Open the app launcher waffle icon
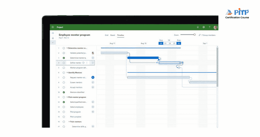This screenshot has width=260, height=137. 53,27
